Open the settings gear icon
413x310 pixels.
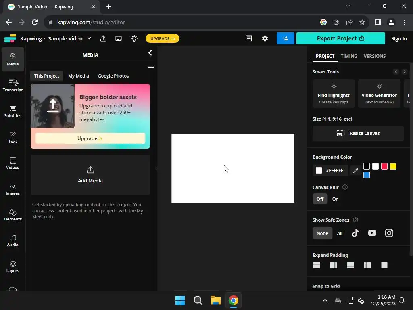pos(265,38)
